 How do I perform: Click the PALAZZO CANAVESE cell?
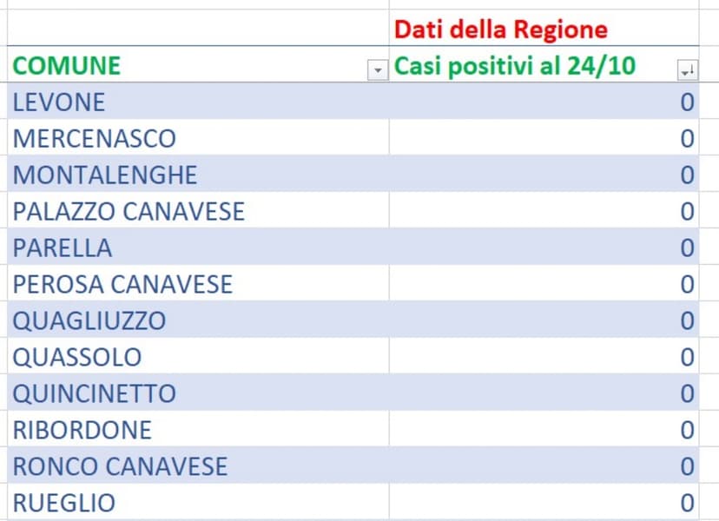(129, 211)
